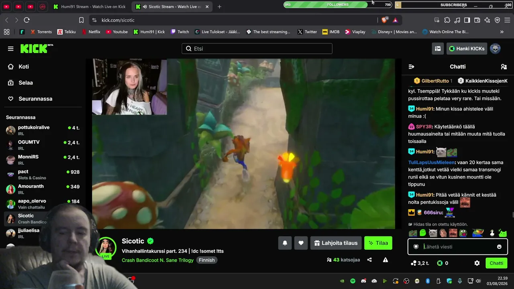This screenshot has width=514, height=289.
Task: Open the browser wallet icon
Action: point(477,20)
